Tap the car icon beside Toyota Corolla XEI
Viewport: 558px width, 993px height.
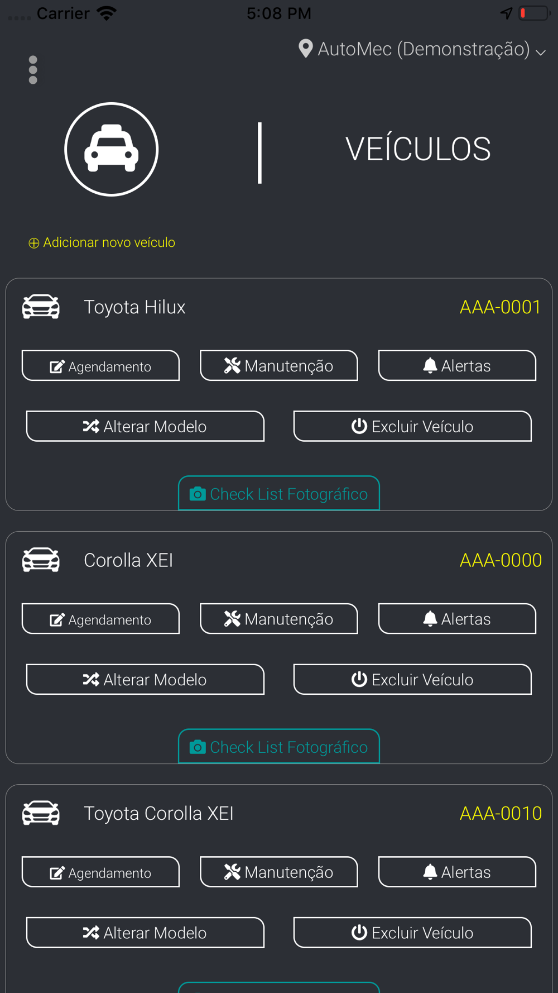click(41, 813)
